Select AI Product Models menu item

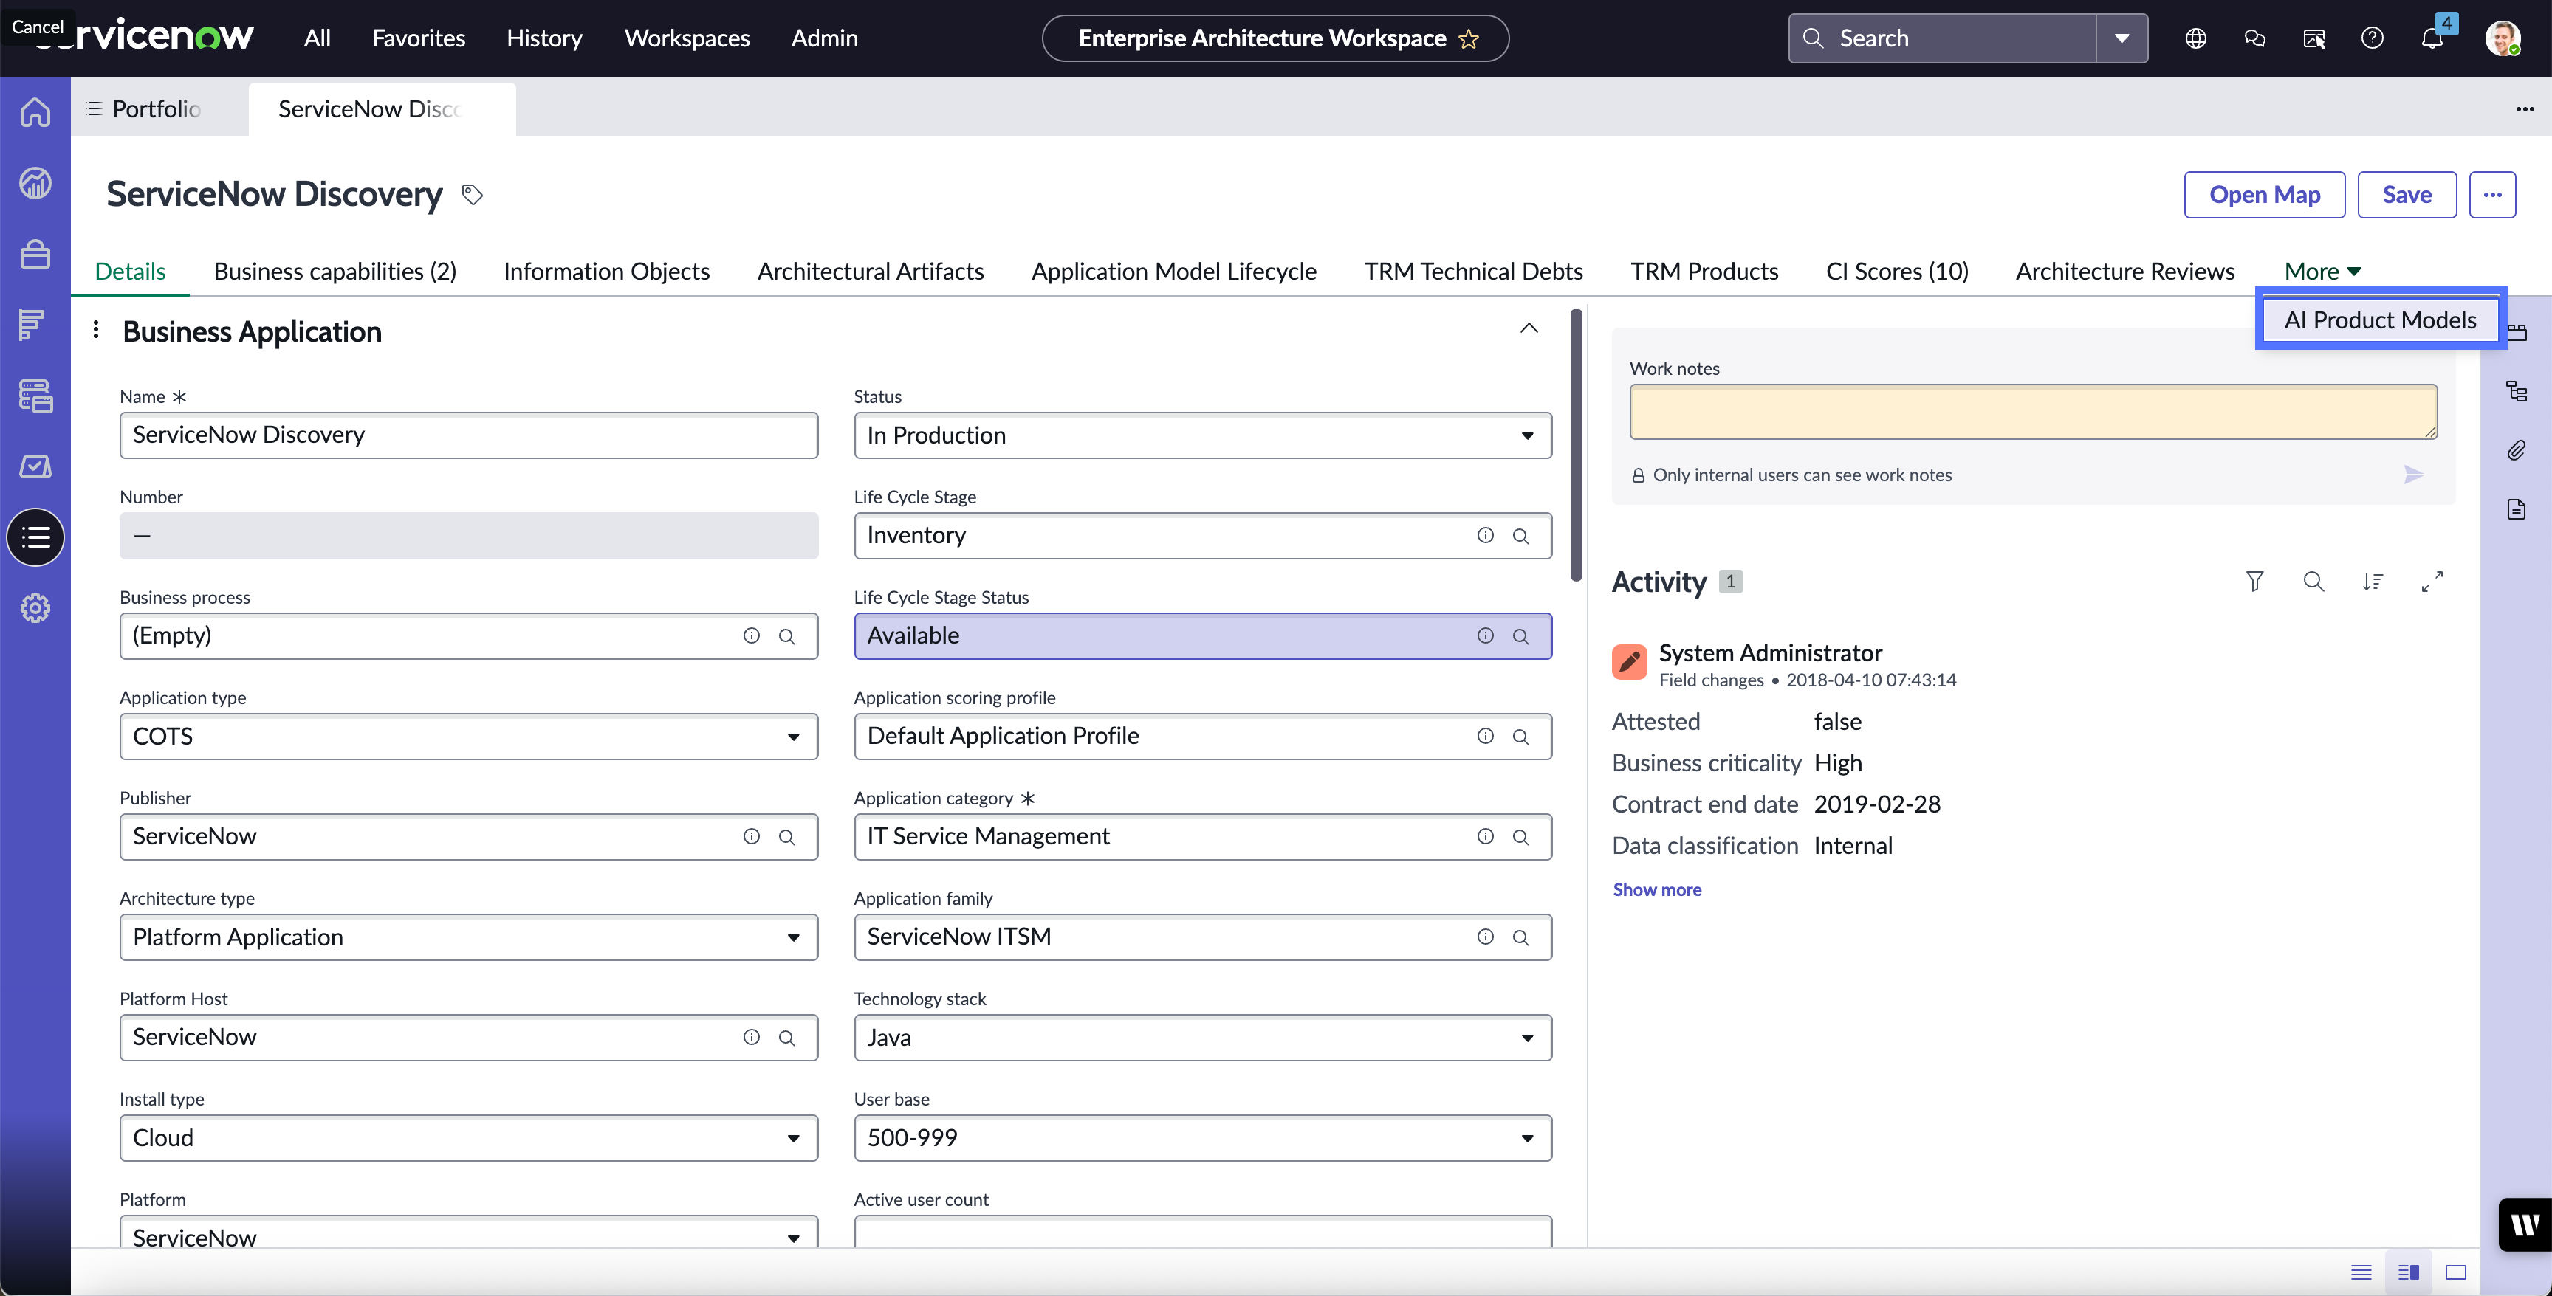click(2380, 320)
